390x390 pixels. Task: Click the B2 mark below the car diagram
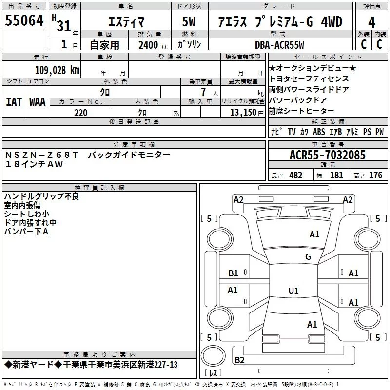(239, 360)
